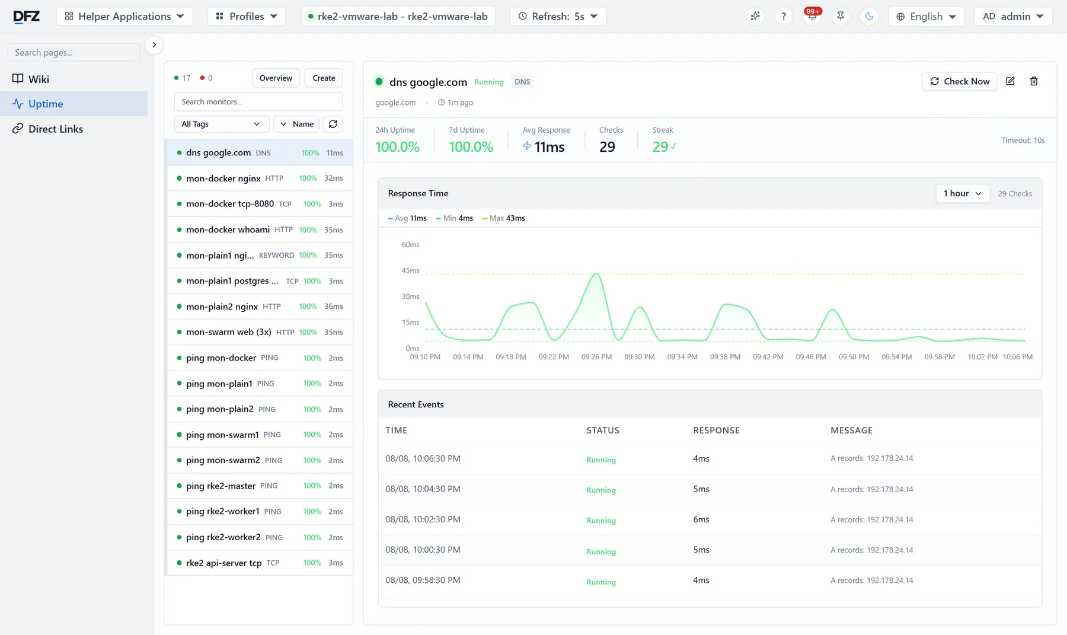This screenshot has height=635, width=1067.
Task: Select ping mon-swarm1 monitor
Action: (259, 435)
